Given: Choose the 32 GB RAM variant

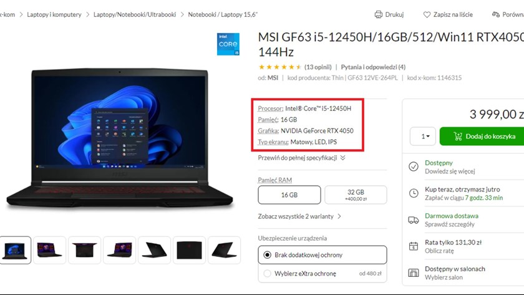Looking at the screenshot, I should (356, 195).
